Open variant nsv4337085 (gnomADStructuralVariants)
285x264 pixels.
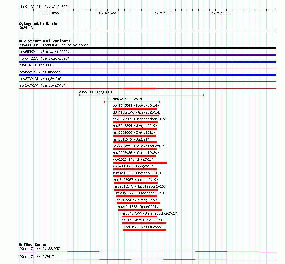pos(55,45)
